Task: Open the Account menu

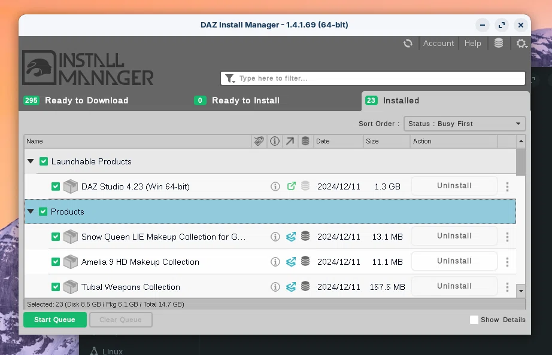Action: (438, 43)
